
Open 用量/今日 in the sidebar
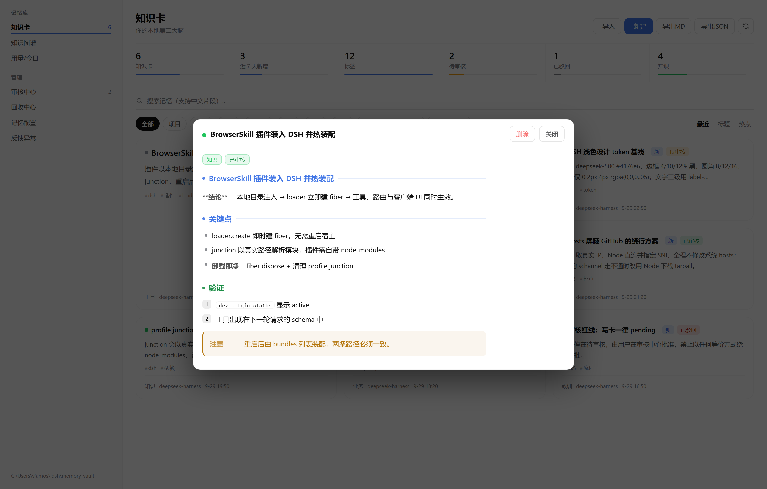coord(61,58)
